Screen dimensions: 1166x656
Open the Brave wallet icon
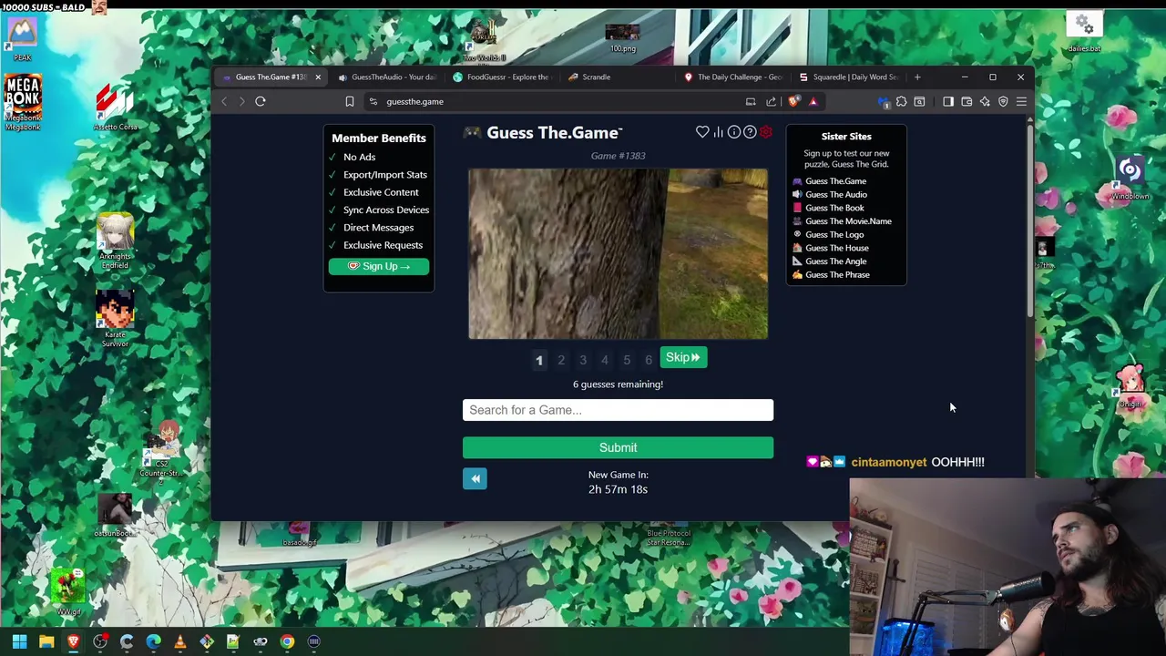pos(967,101)
